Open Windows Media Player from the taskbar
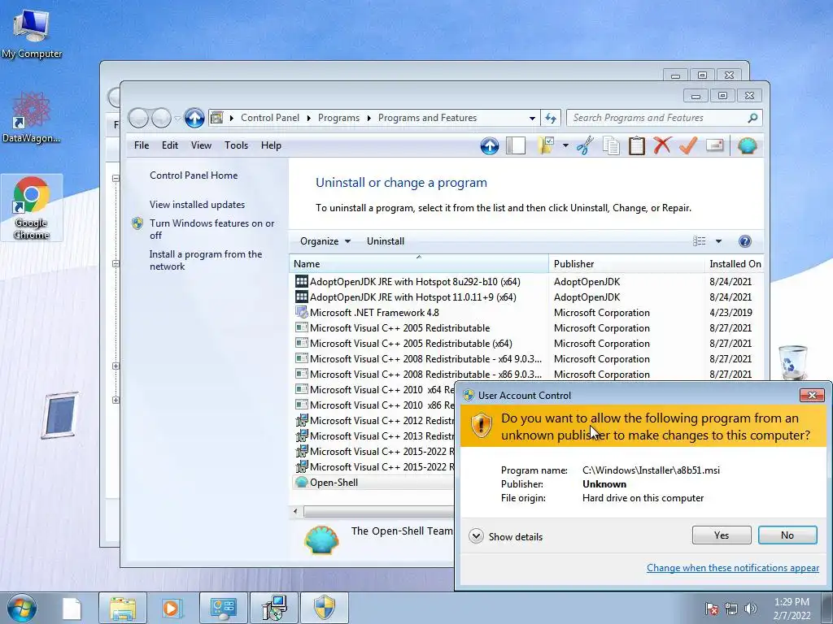 172,608
